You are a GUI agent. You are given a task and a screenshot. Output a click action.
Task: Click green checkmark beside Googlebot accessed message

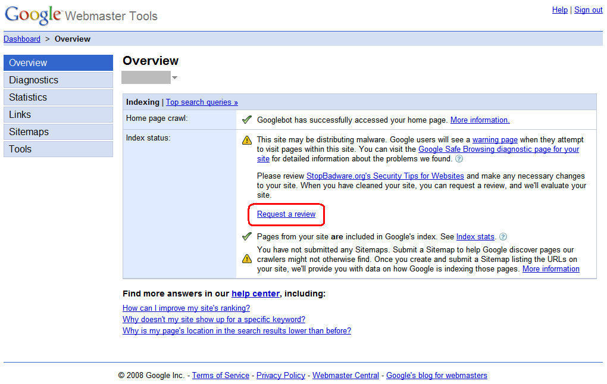pyautogui.click(x=246, y=120)
